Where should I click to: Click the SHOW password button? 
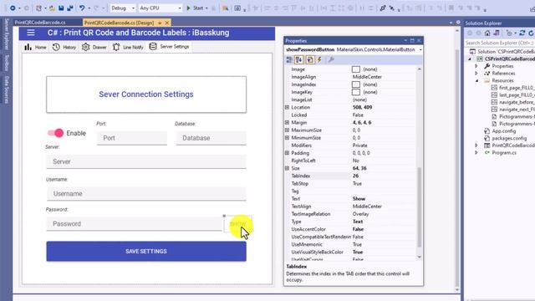point(237,224)
